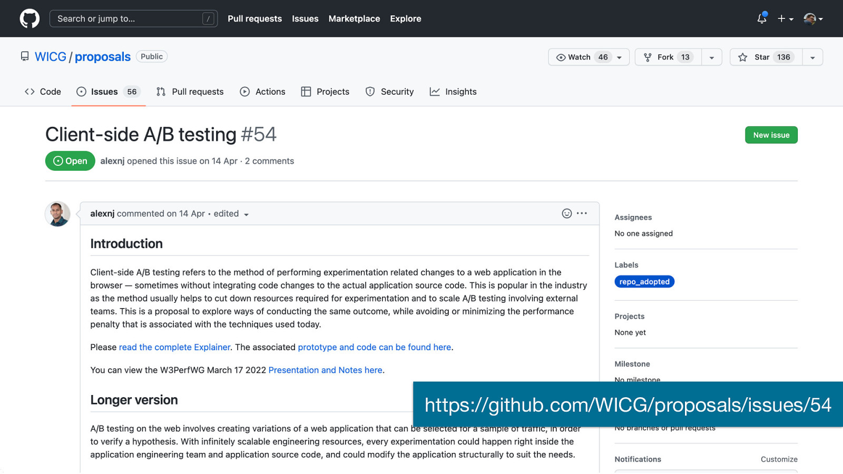
Task: Click the Public visibility badge
Action: [152, 56]
